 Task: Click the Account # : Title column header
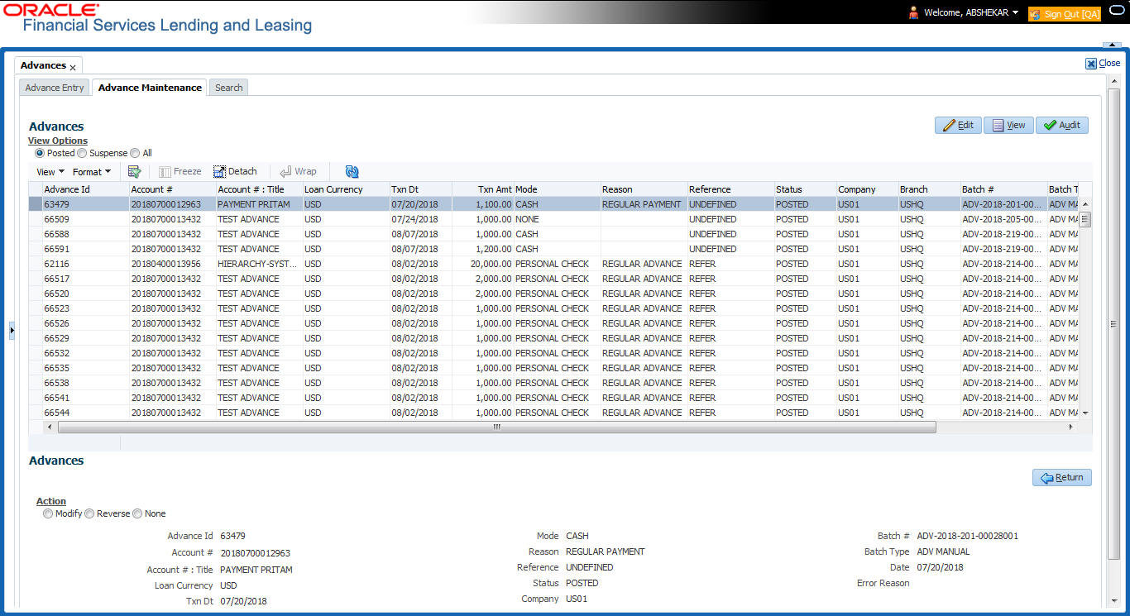click(x=260, y=189)
